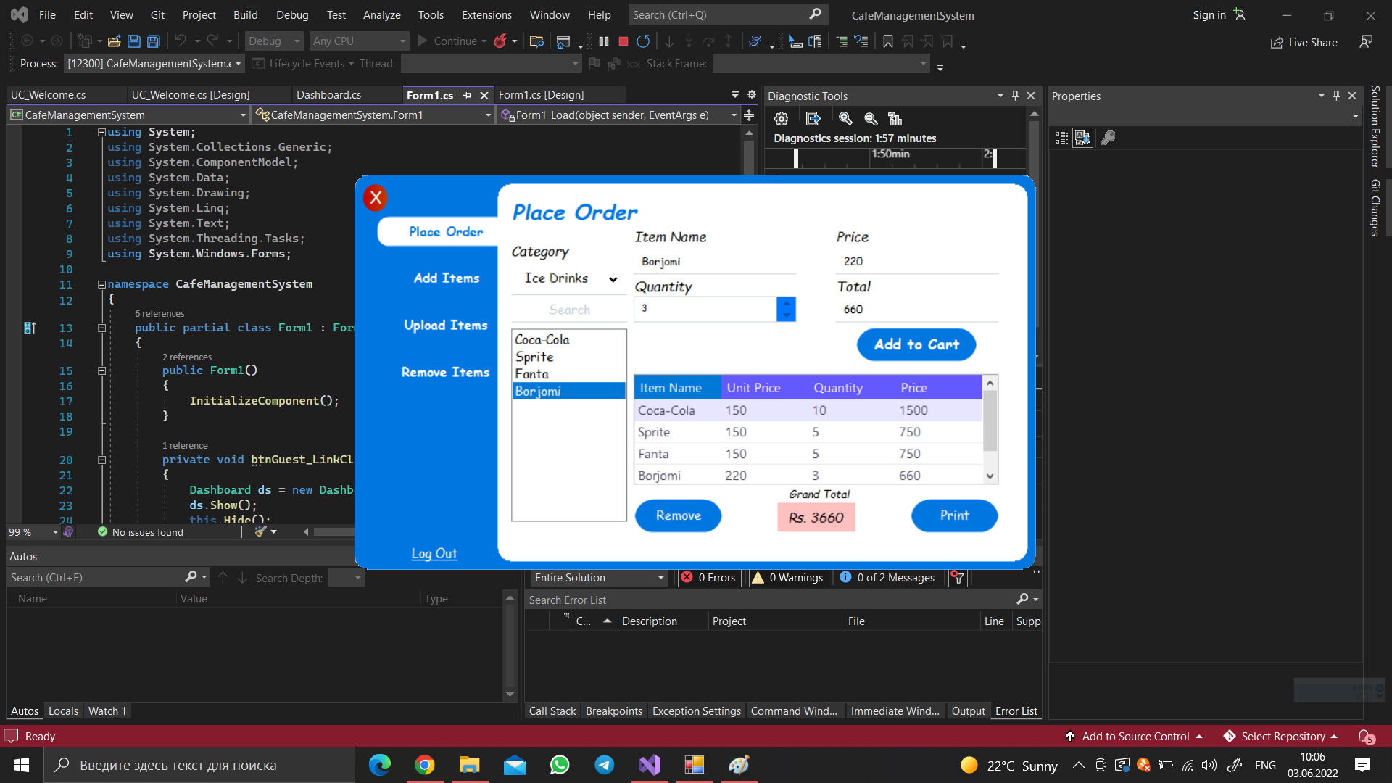Open the Entire Solution scope dropdown
Screen dimensions: 1392x783
click(x=599, y=577)
